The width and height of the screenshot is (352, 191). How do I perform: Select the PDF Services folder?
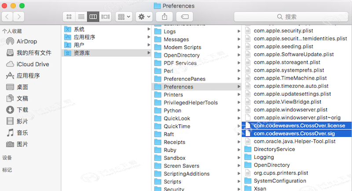pyautogui.click(x=197, y=63)
